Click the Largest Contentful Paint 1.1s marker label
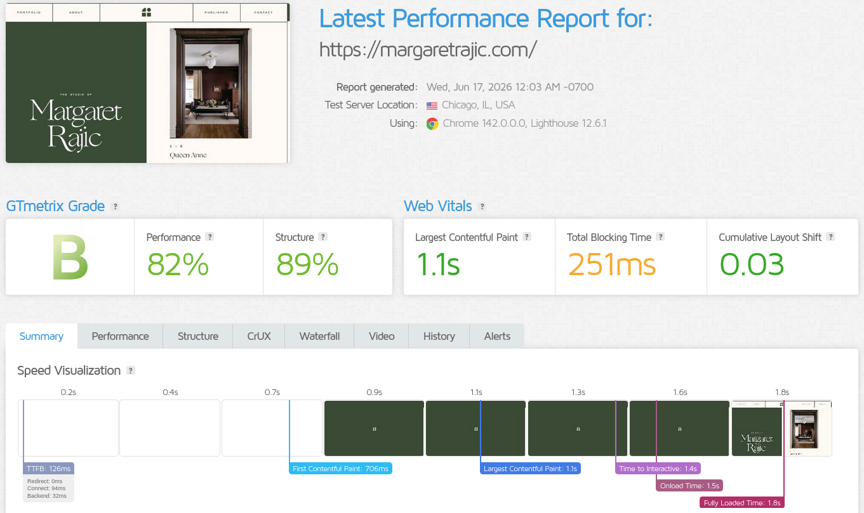Viewport: 864px width, 513px height. point(531,469)
